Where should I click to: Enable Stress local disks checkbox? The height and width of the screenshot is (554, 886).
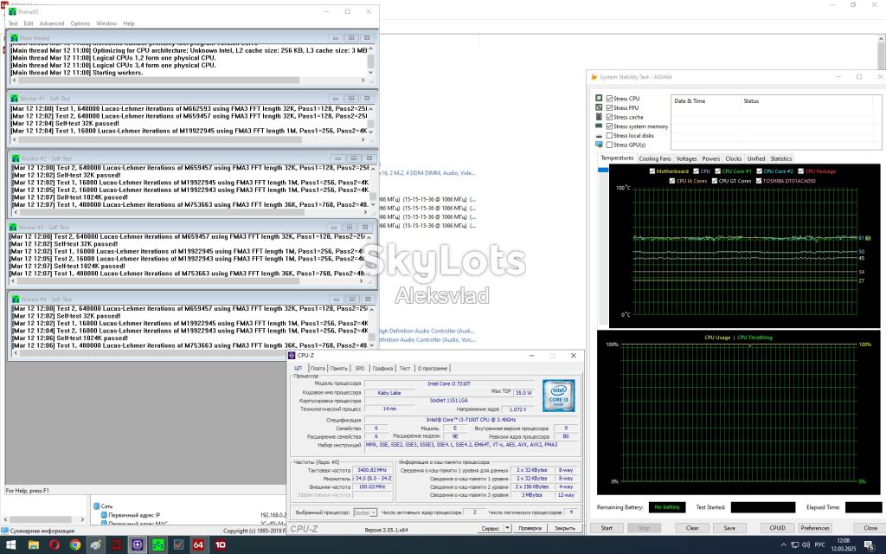click(x=609, y=136)
